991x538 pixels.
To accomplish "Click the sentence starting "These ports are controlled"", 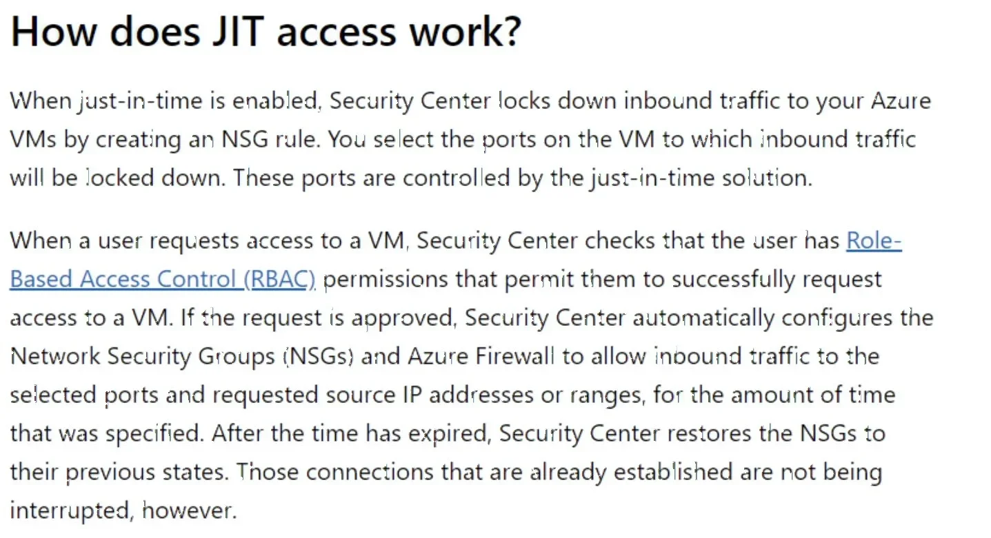I will pyautogui.click(x=523, y=178).
